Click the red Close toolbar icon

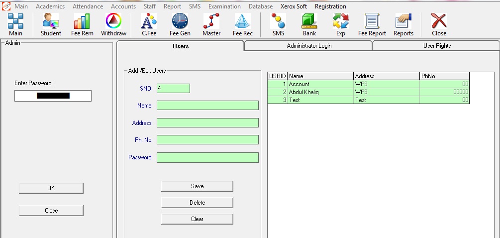click(439, 25)
